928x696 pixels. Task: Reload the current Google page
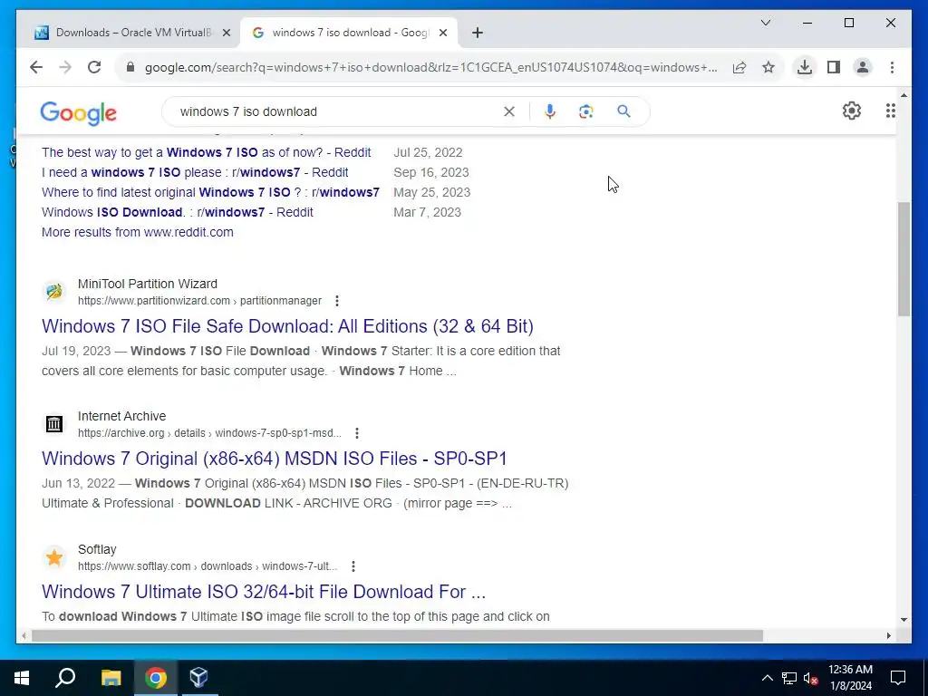[x=94, y=67]
